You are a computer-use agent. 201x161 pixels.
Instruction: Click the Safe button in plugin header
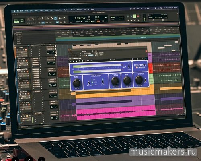[96, 55]
